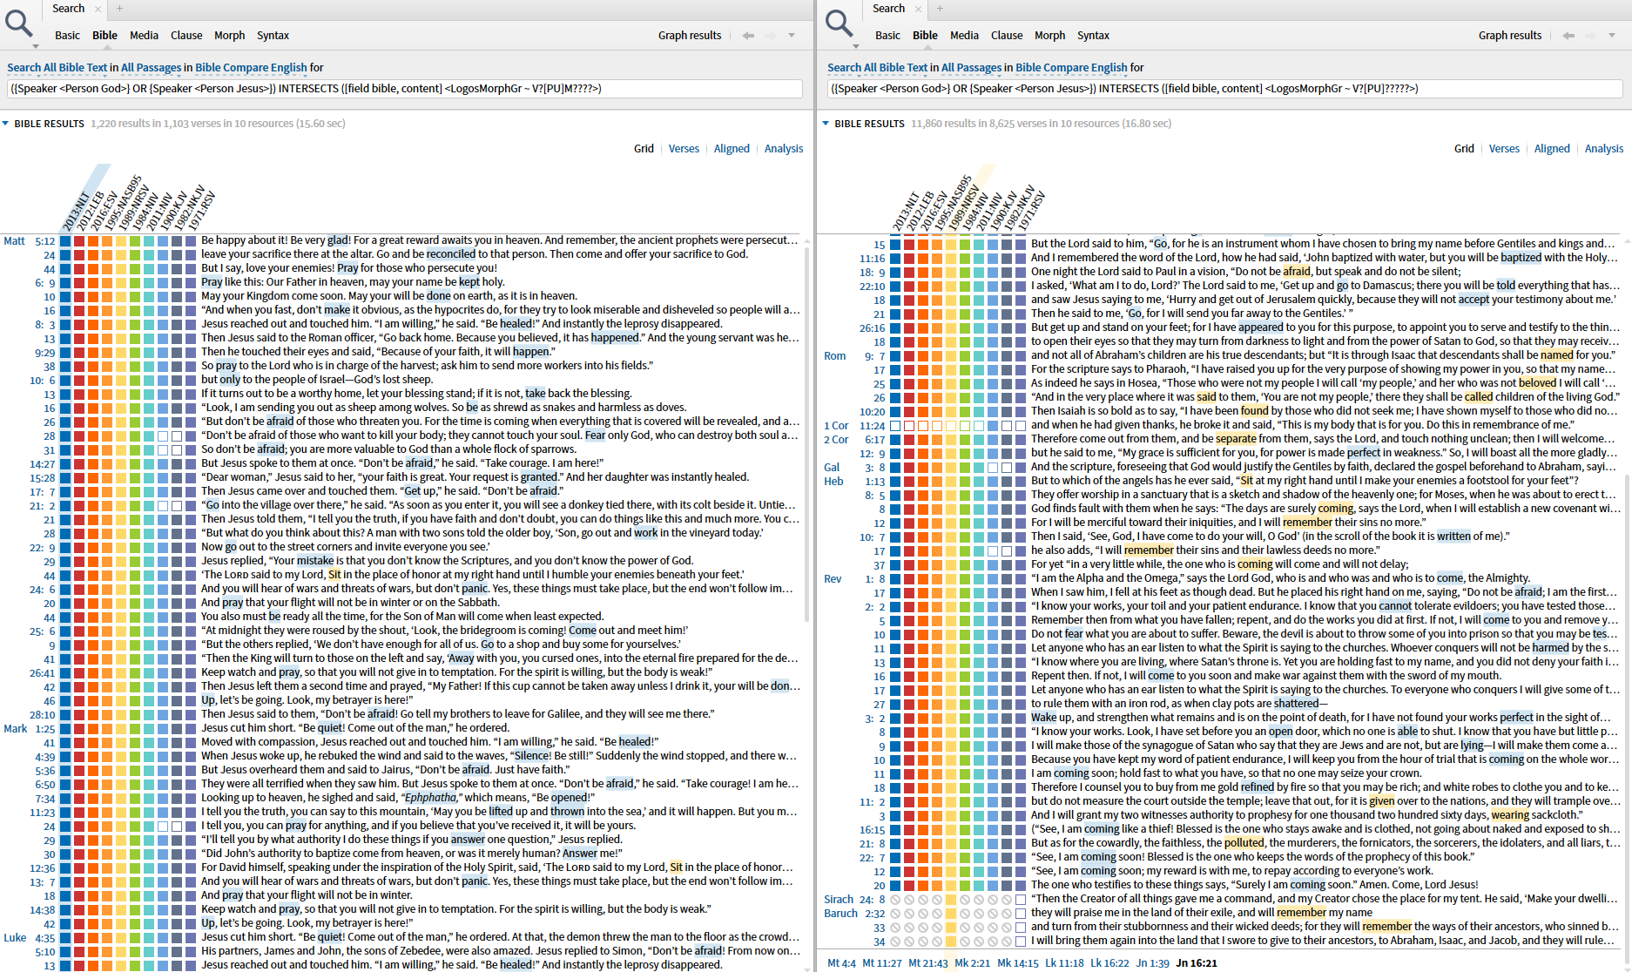The width and height of the screenshot is (1632, 972).
Task: Click hollow RSV square in Sirach 24:8 row
Action: (1021, 900)
